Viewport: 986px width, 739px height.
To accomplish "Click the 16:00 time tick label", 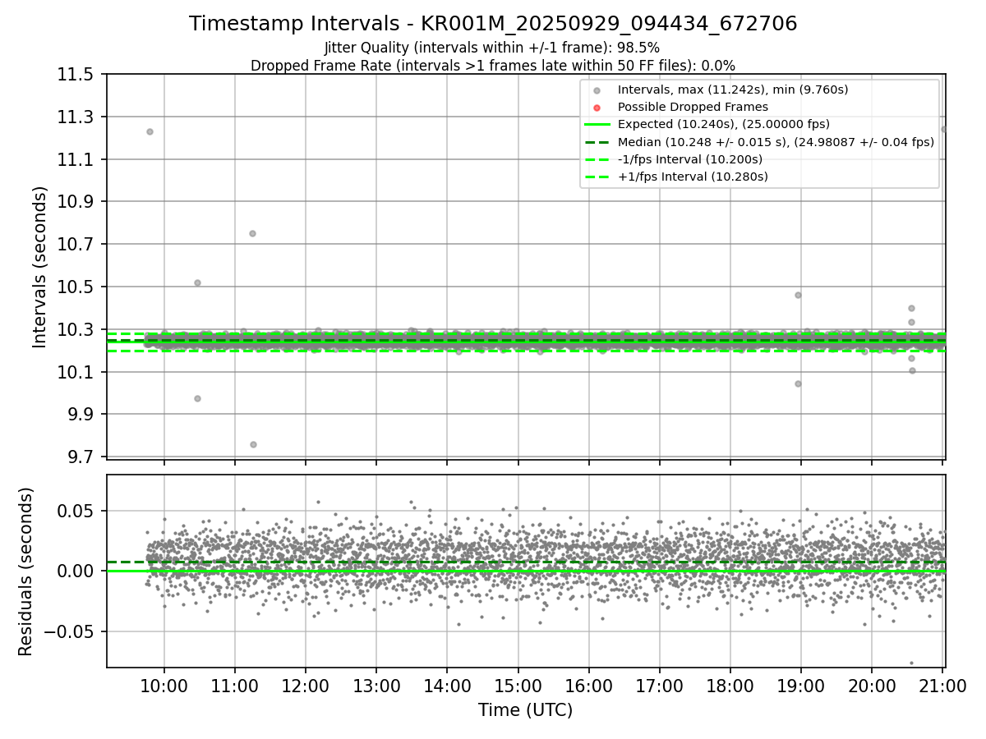I will point(588,685).
